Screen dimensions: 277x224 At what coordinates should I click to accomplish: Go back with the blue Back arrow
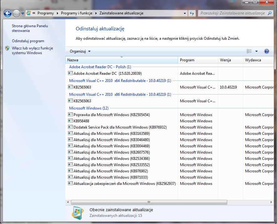point(8,13)
